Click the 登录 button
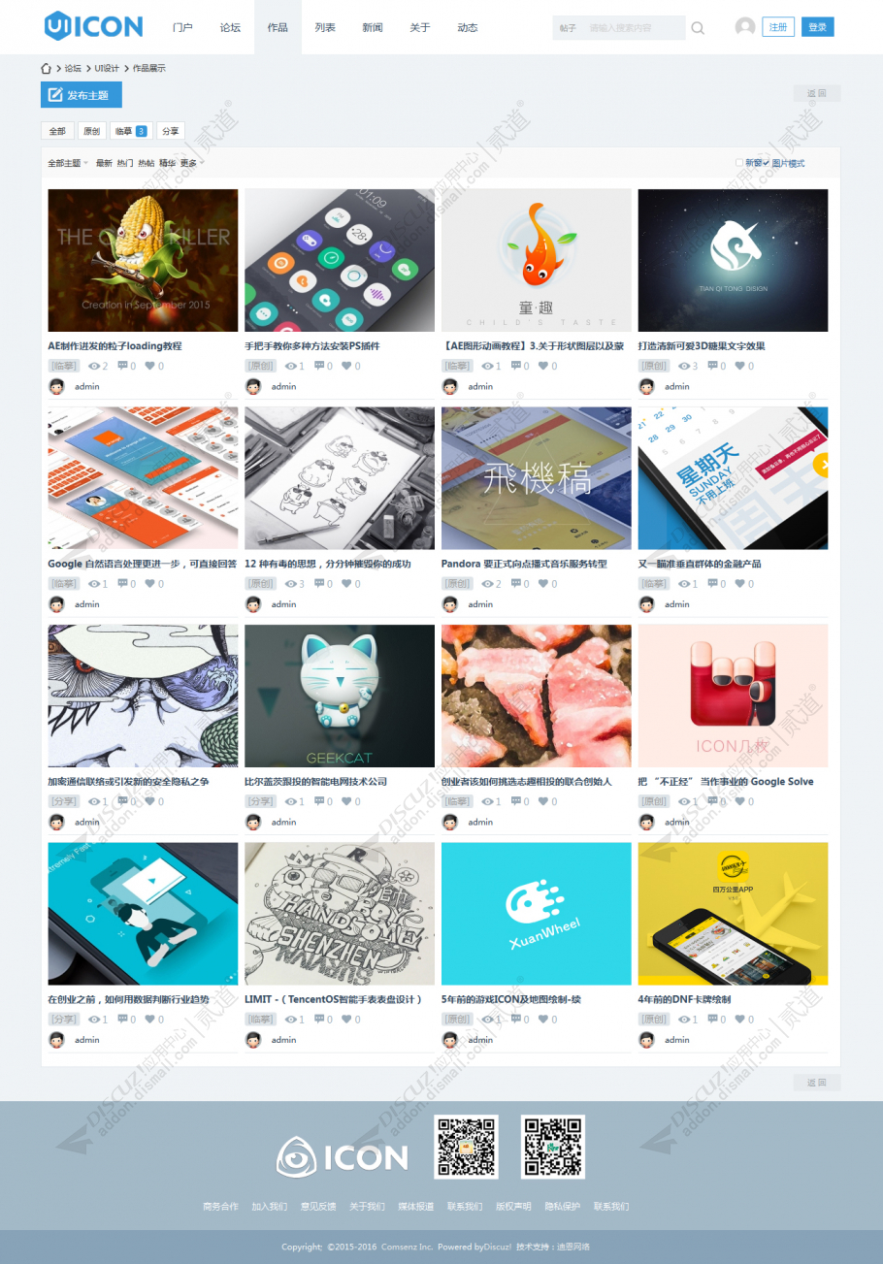The width and height of the screenshot is (883, 1264). (818, 27)
